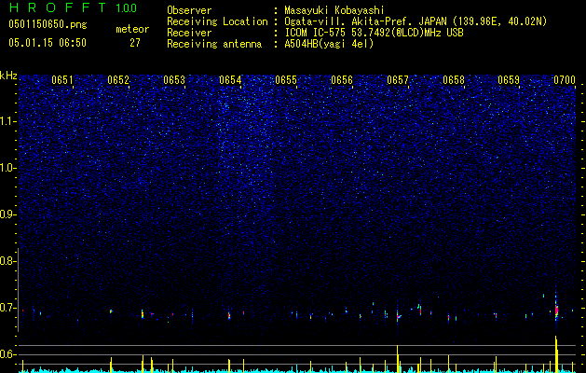Screen dimensions: 586x373
Task: Click the 0652 time marker
Action: pos(118,80)
